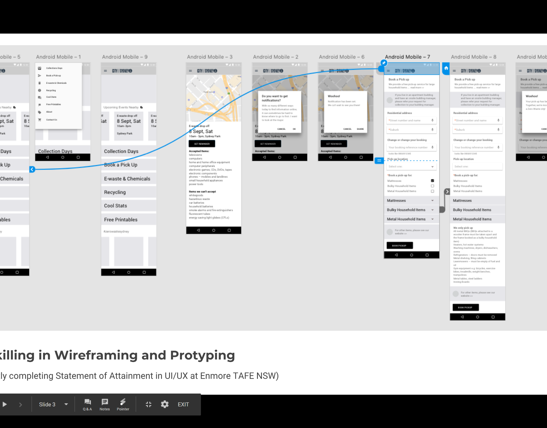
Task: Tap Android recents button in Mobile 7 nav bar
Action: click(x=427, y=255)
